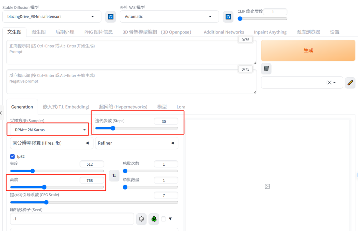Swap width and height values
The height and width of the screenshot is (231, 358).
[114, 176]
